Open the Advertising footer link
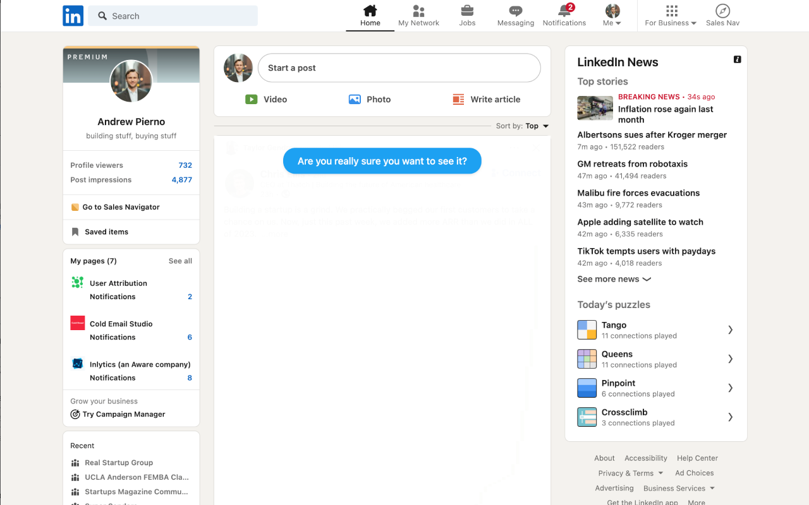The width and height of the screenshot is (809, 505). (614, 489)
